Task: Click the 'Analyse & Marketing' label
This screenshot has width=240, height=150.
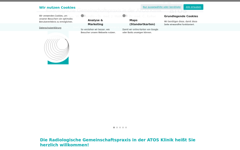Action: (95, 22)
